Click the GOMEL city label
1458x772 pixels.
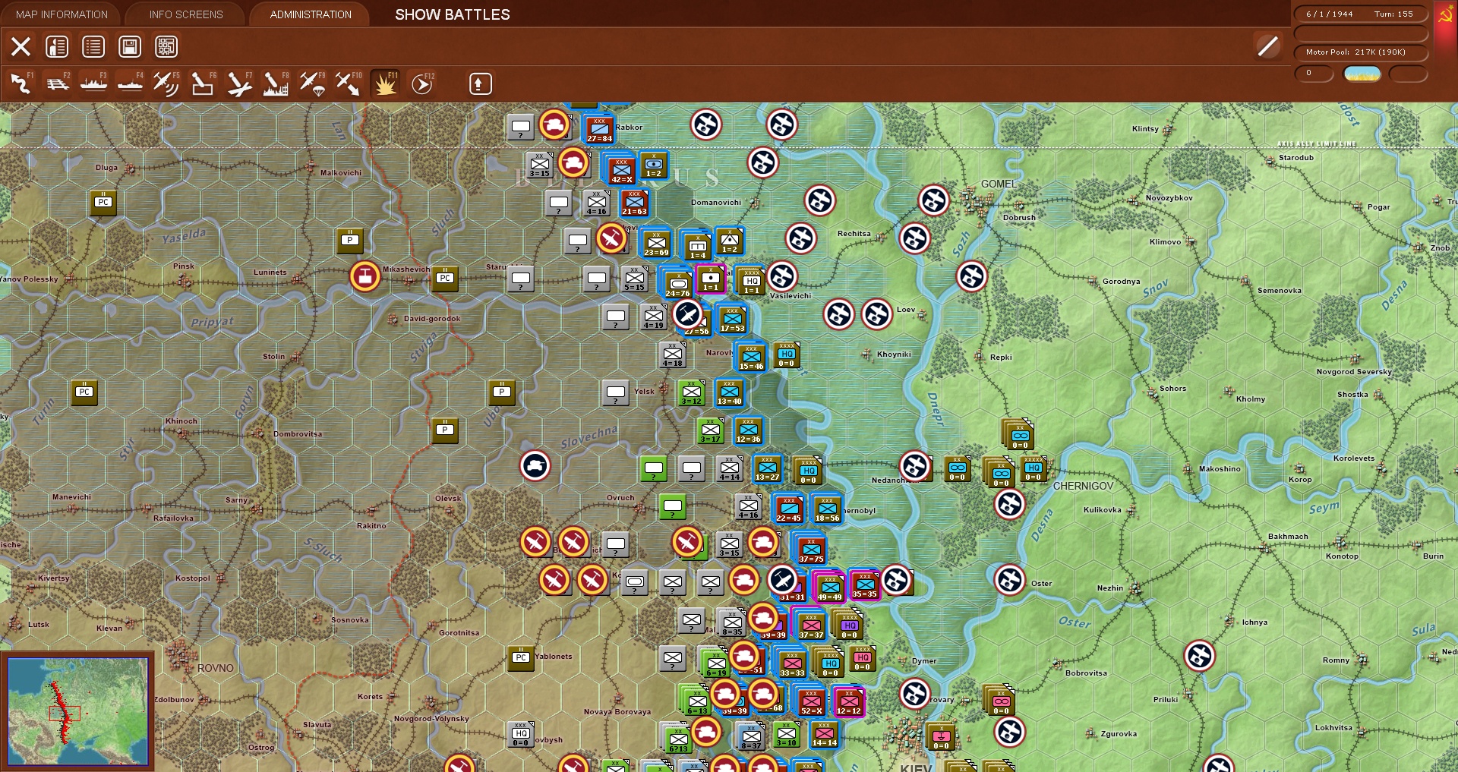[x=999, y=184]
